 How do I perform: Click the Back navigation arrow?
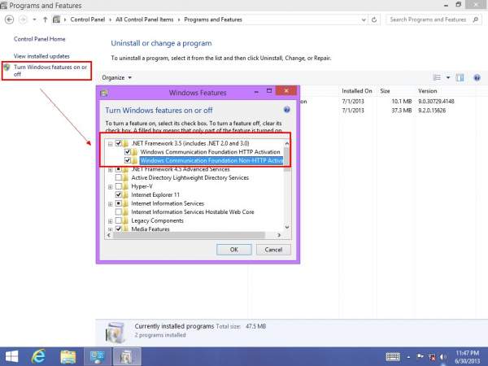click(x=9, y=20)
